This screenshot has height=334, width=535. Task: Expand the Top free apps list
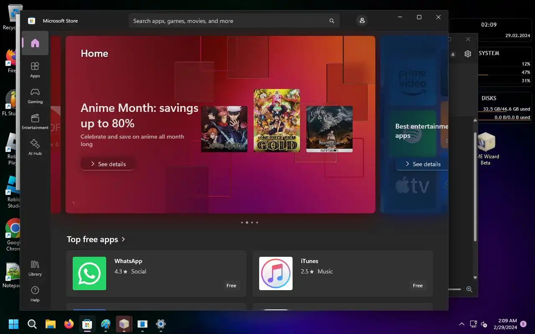pyautogui.click(x=96, y=239)
